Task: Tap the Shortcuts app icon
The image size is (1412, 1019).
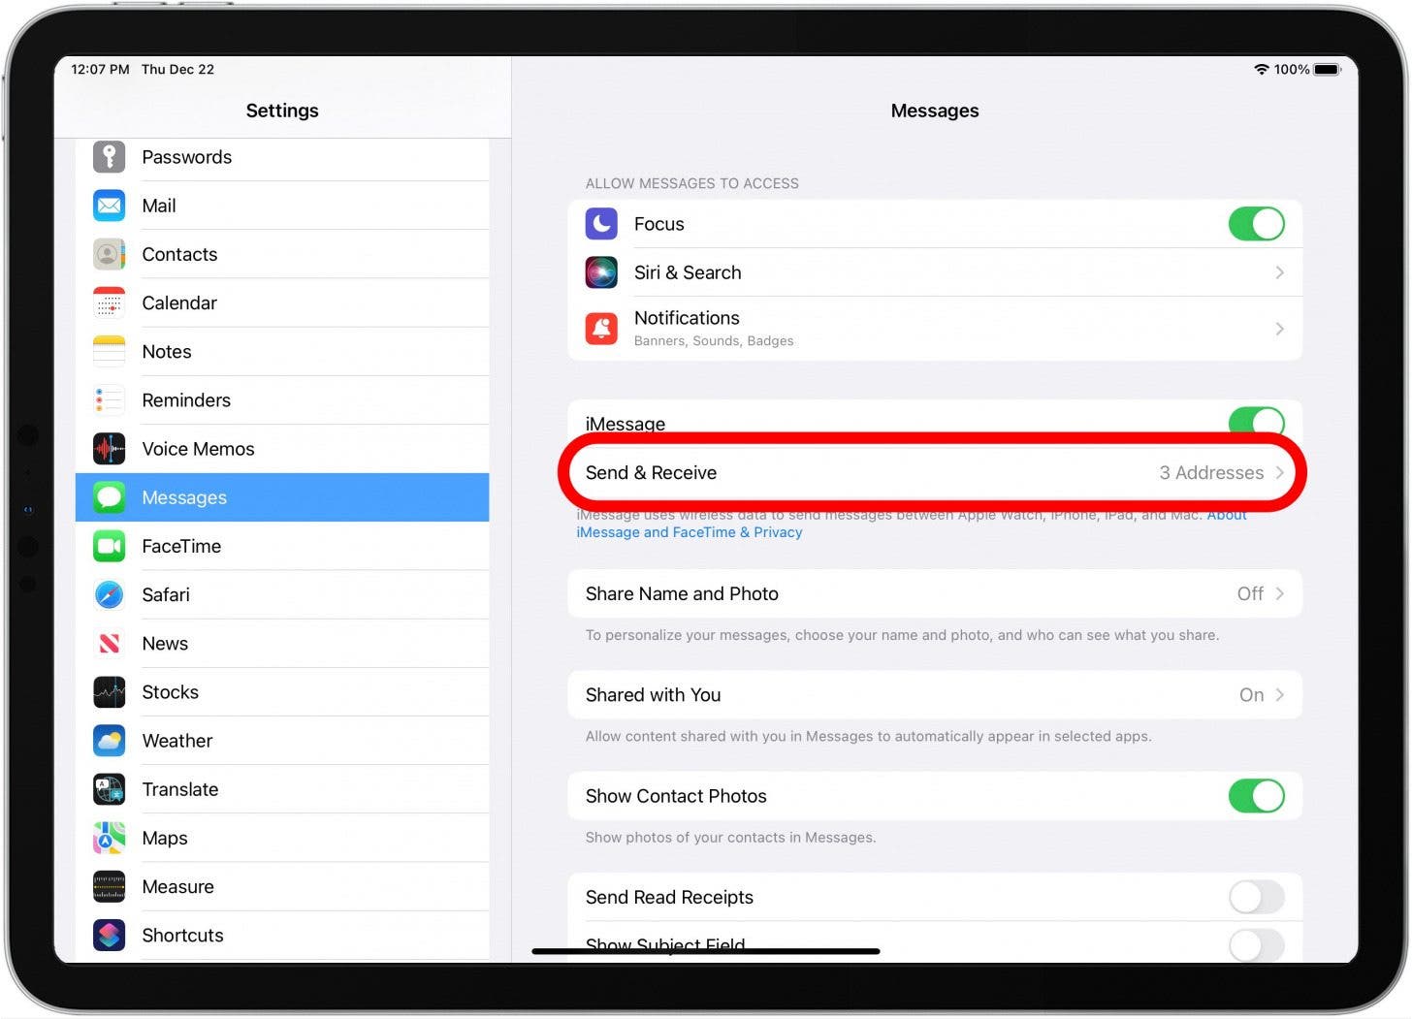Action: pyautogui.click(x=109, y=936)
